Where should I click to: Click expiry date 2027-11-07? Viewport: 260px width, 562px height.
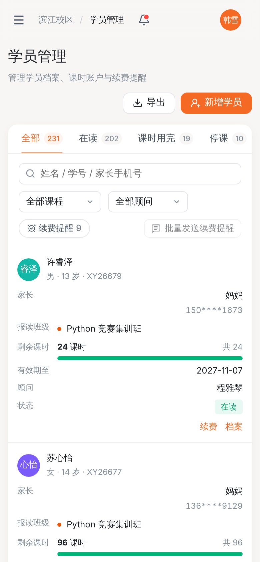pos(220,371)
